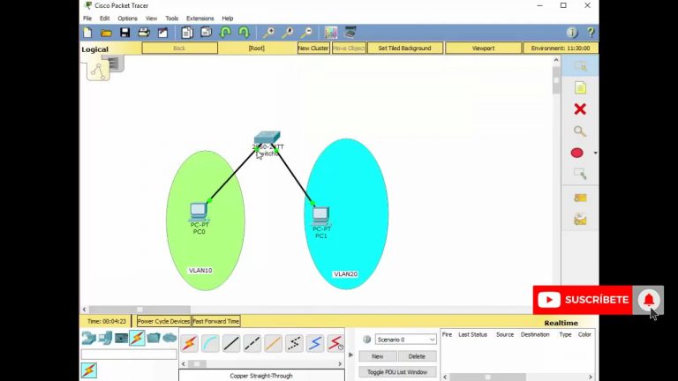Choose the red X Delete tool
This screenshot has height=381, width=678.
[580, 108]
